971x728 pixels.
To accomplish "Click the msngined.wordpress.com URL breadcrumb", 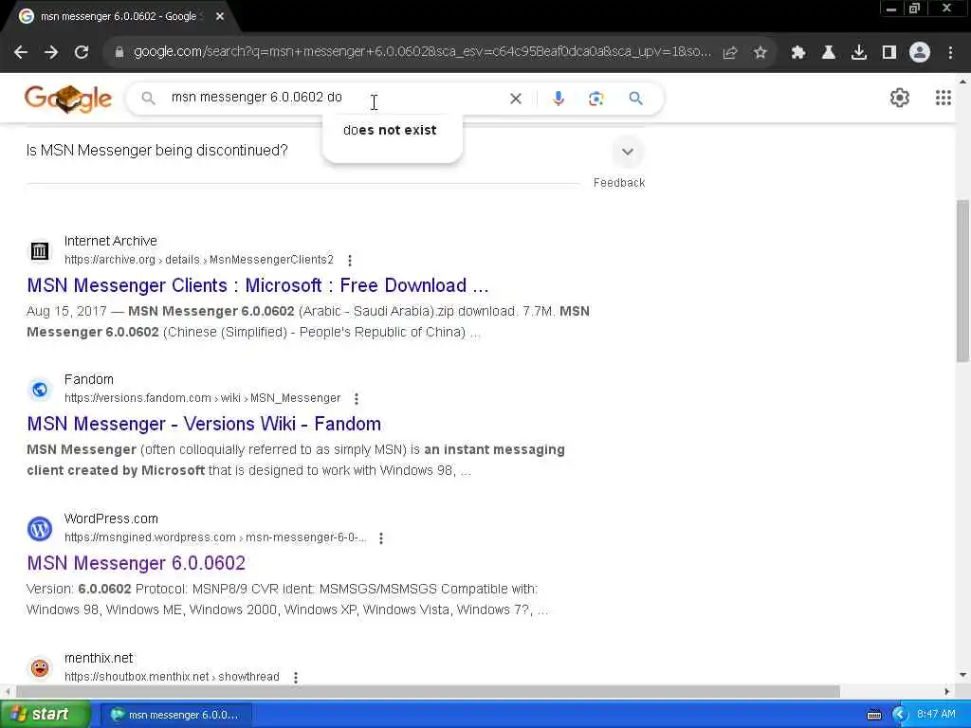I will tap(215, 537).
